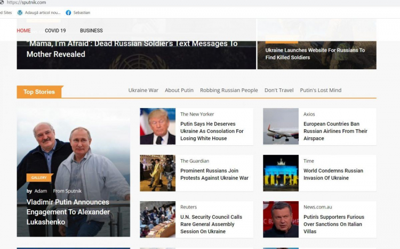The width and height of the screenshot is (400, 249).
Task: Click 'From Sputnik' source label
Action: [x=67, y=191]
